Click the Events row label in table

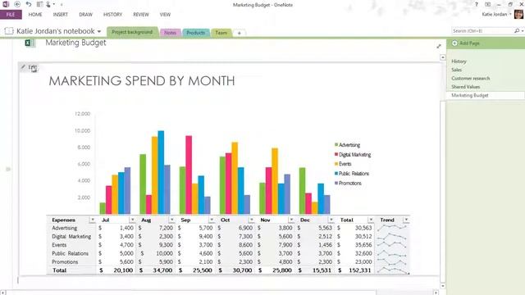[x=59, y=245]
